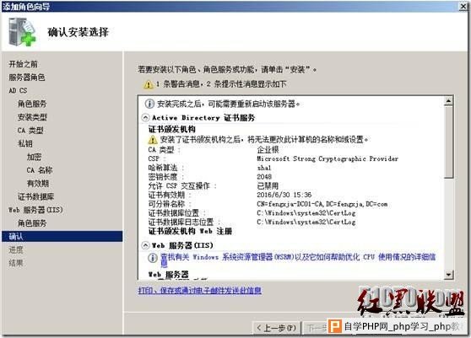Close the 添加角色向导 window

point(464,6)
